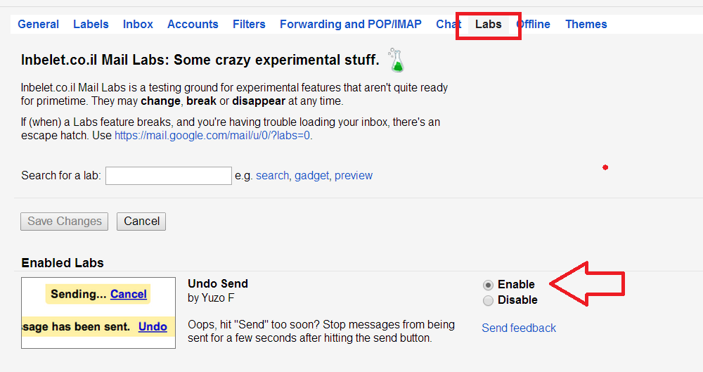Select the Disable radio button for Undo Send
Viewport: 703px width, 372px height.
pyautogui.click(x=488, y=301)
